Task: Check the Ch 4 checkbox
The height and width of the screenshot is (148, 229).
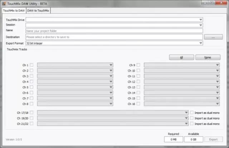Action: pos(31,82)
